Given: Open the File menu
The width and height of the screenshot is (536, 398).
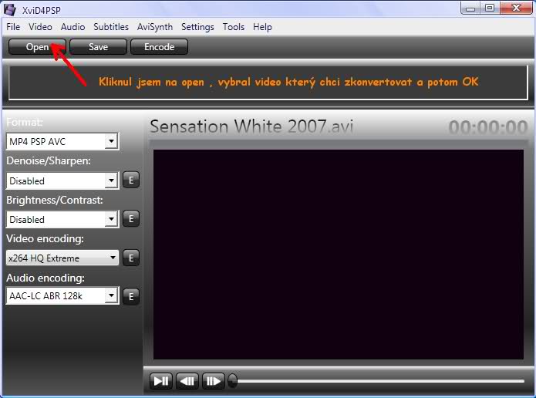Looking at the screenshot, I should click(x=13, y=27).
